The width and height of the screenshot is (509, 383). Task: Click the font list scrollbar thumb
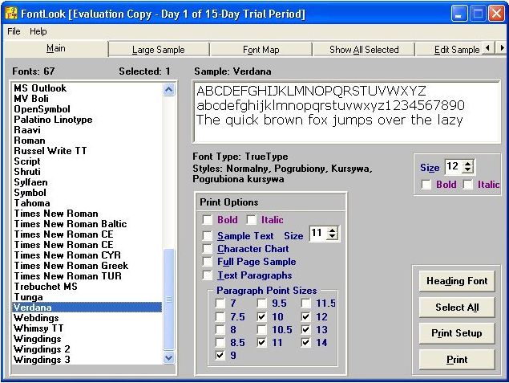pos(169,299)
